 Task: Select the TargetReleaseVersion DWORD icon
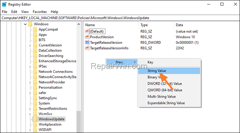[x=87, y=42]
